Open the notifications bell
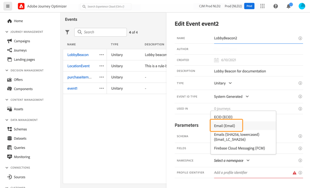The height and width of the screenshot is (188, 310). tap(289, 6)
